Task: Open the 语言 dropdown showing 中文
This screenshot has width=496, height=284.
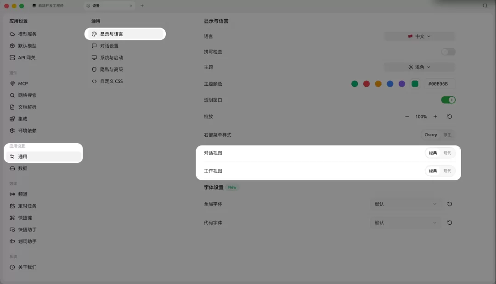Action: click(x=419, y=36)
